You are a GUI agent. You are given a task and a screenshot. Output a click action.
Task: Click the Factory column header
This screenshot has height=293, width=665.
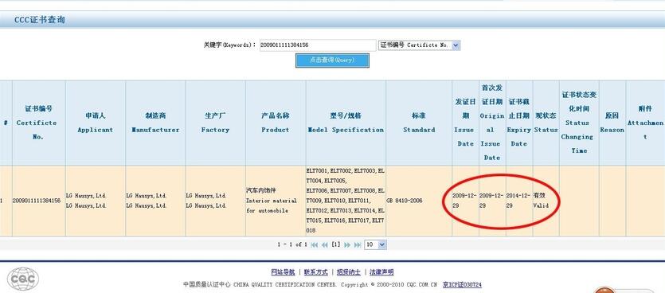[x=215, y=123]
